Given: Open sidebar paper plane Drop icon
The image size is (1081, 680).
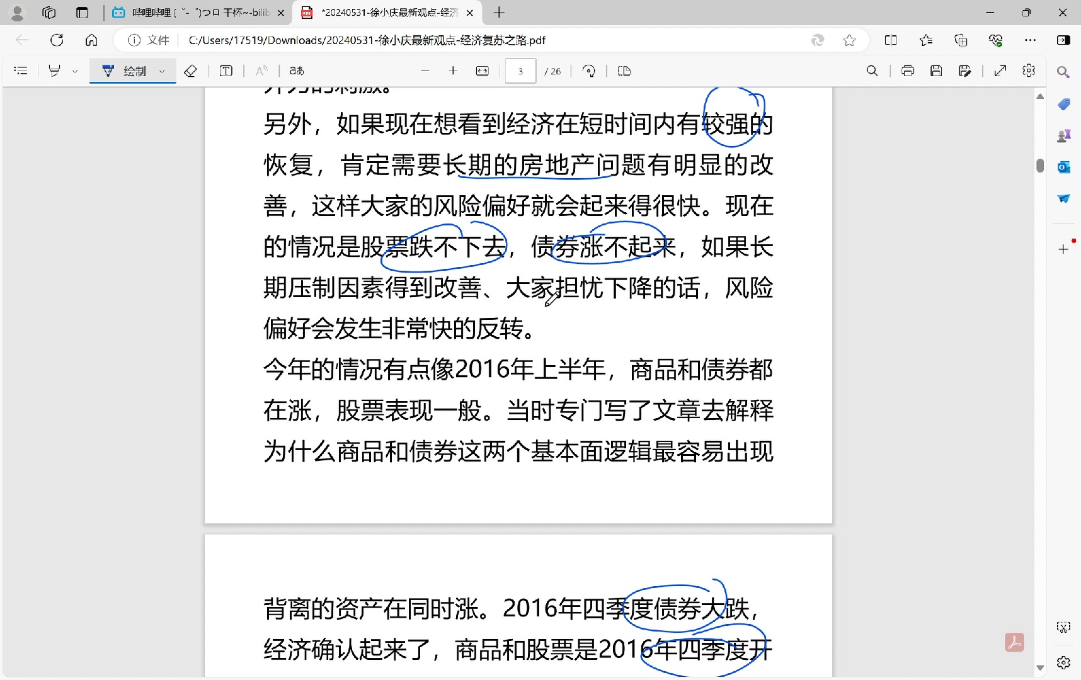Looking at the screenshot, I should click(1063, 198).
